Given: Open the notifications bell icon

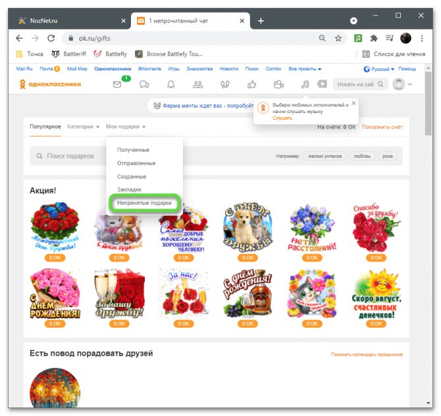Looking at the screenshot, I should (x=171, y=84).
